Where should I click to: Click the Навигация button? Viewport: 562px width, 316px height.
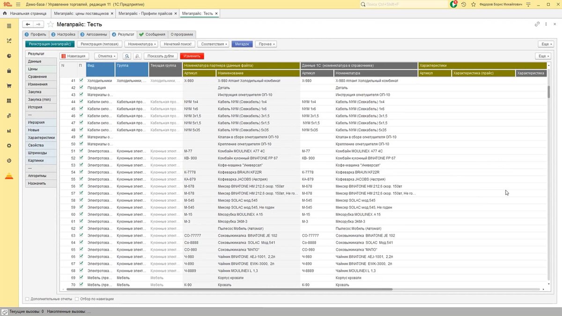[x=74, y=56]
